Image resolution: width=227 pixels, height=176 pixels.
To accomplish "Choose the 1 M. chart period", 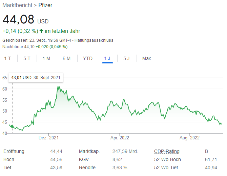I will click(x=47, y=58).
